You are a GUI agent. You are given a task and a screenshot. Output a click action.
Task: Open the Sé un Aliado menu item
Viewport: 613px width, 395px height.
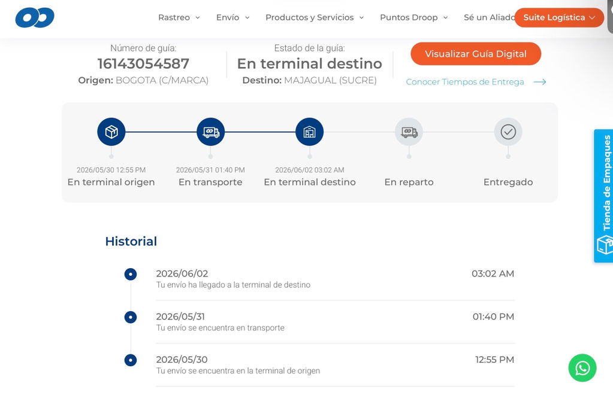tap(489, 17)
